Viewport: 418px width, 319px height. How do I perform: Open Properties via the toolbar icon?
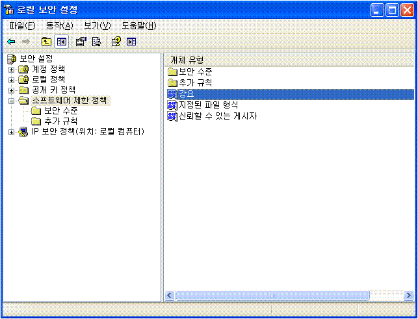pyautogui.click(x=81, y=42)
